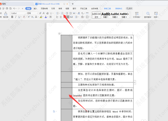The width and height of the screenshot is (168, 121).
Task: Click the Decrease Indent icon
Action: [67, 13]
